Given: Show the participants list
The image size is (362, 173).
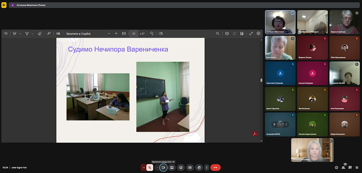Looking at the screenshot, I should tap(343, 167).
